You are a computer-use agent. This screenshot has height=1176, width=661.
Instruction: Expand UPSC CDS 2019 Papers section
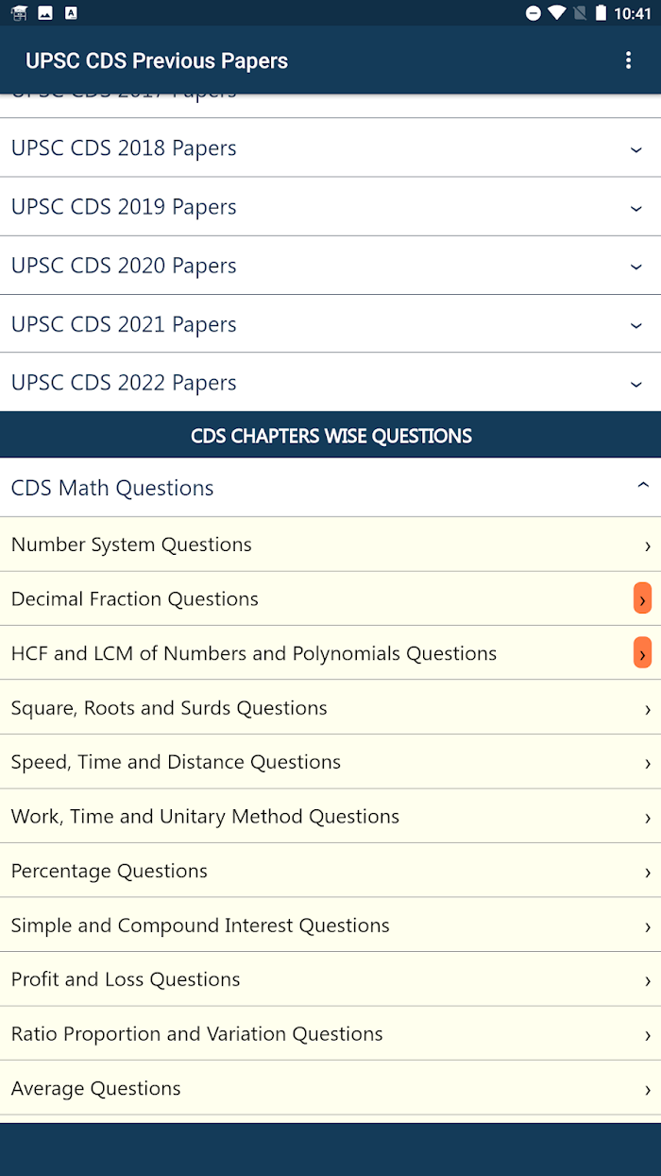pyautogui.click(x=330, y=207)
